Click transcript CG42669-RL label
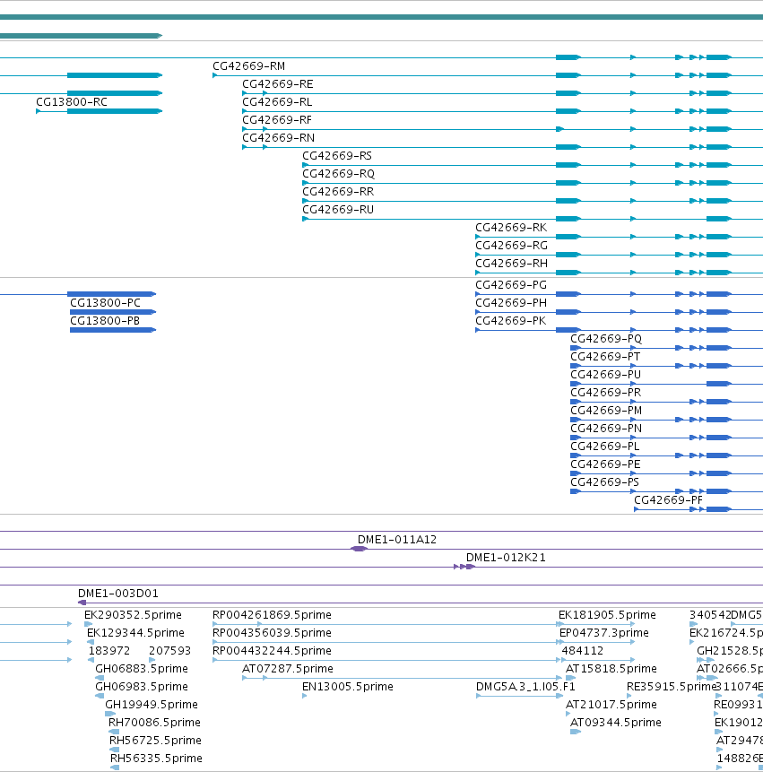Image resolution: width=763 pixels, height=772 pixels. point(277,102)
